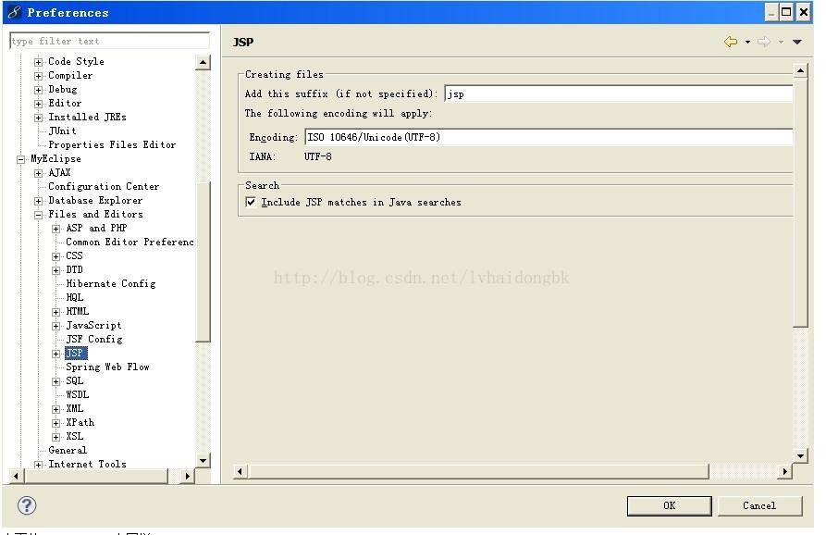Open the Encoding combo box
Image resolution: width=826 pixels, height=535 pixels.
click(x=549, y=137)
